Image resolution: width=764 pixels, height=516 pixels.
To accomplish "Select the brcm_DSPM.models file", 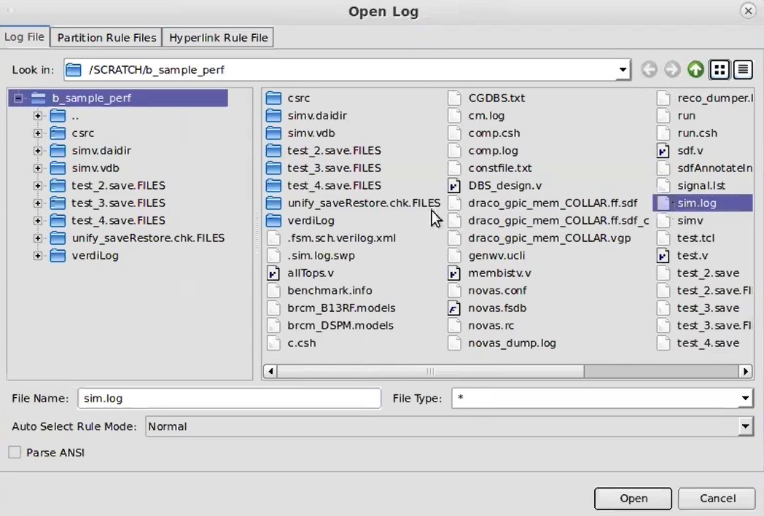I will pos(331,326).
